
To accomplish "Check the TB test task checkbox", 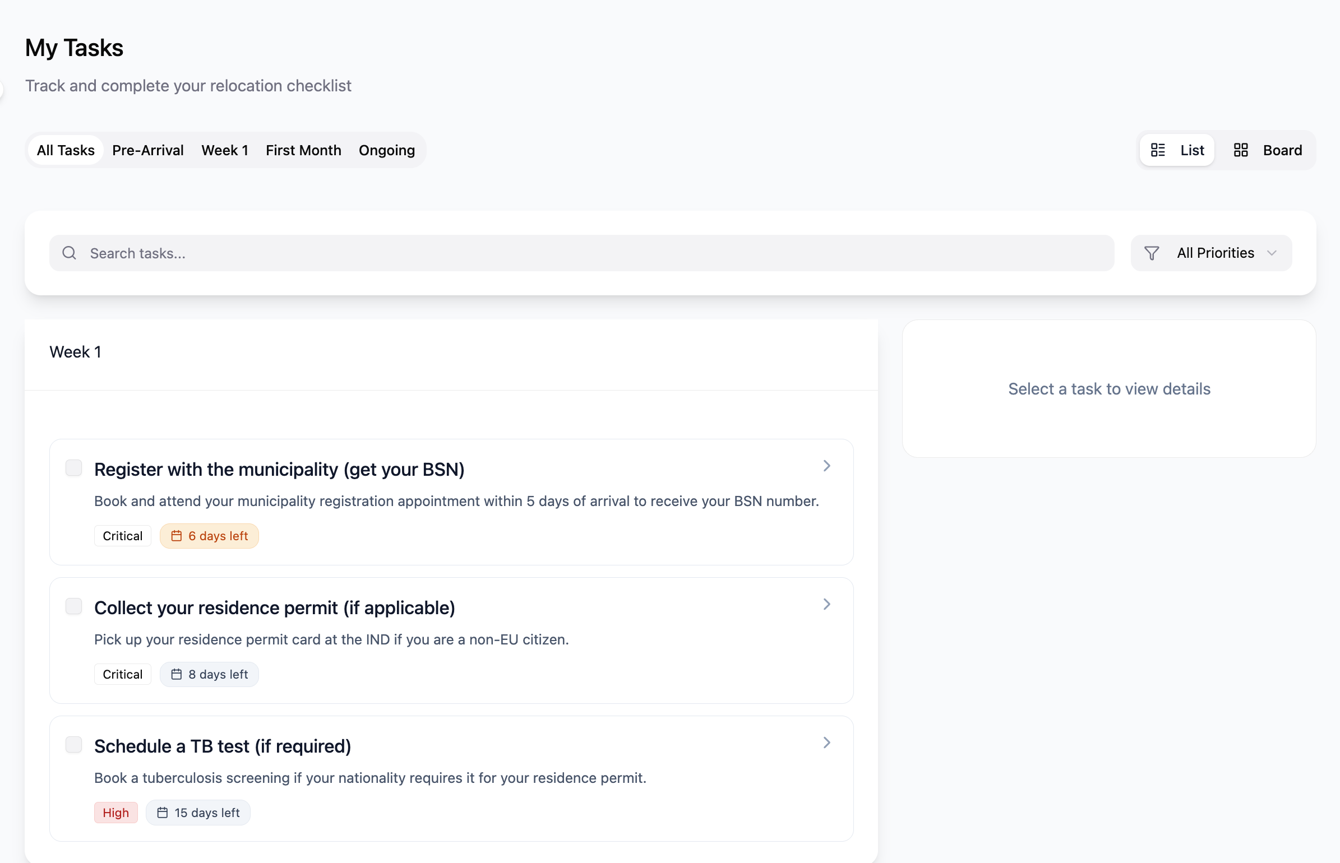I will click(x=73, y=744).
